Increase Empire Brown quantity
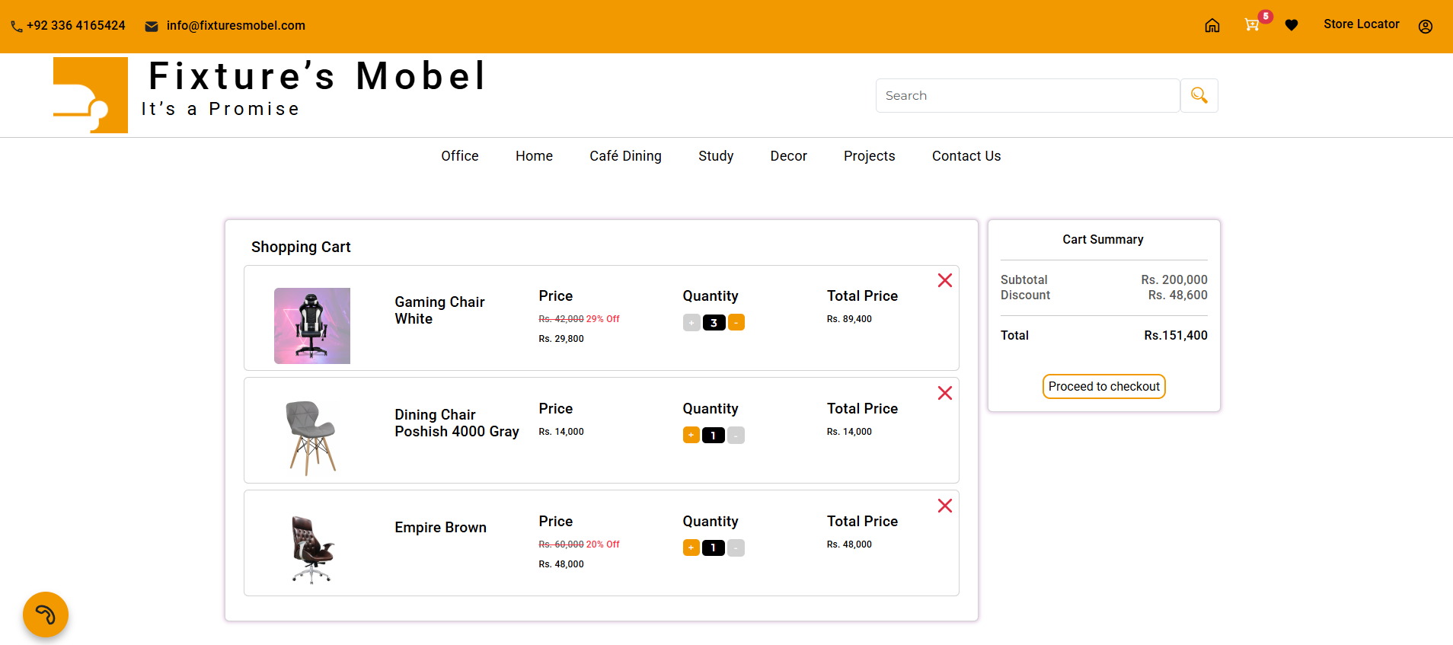This screenshot has width=1453, height=645. [691, 548]
